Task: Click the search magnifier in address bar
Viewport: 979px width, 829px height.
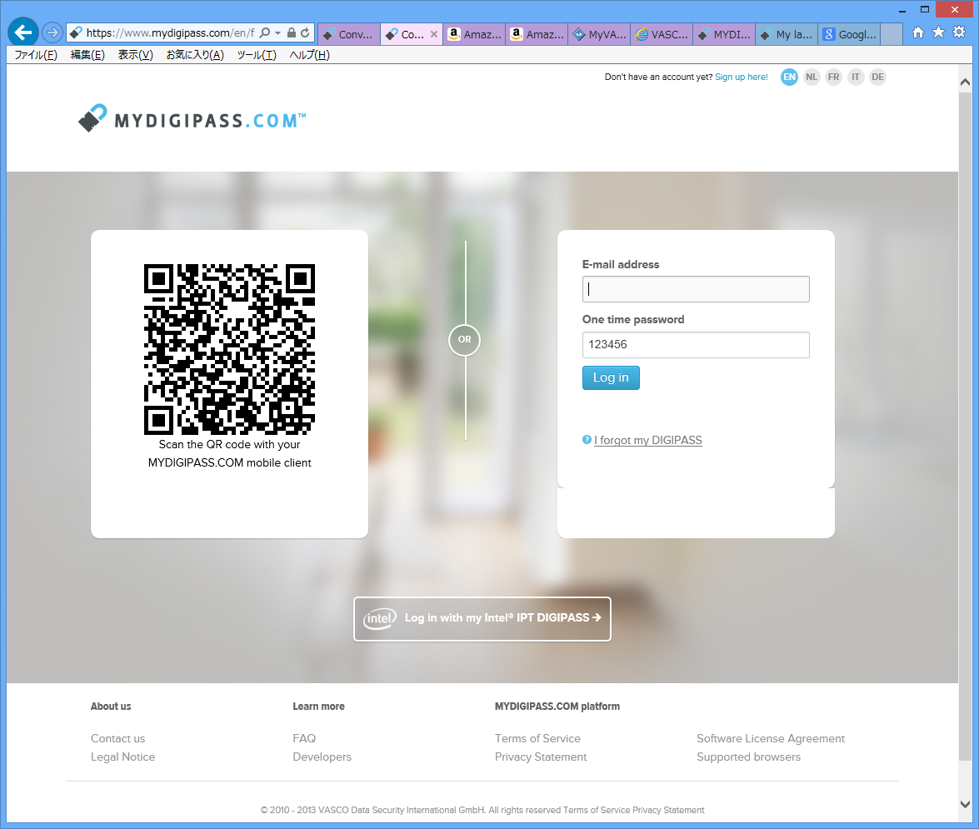Action: click(265, 33)
